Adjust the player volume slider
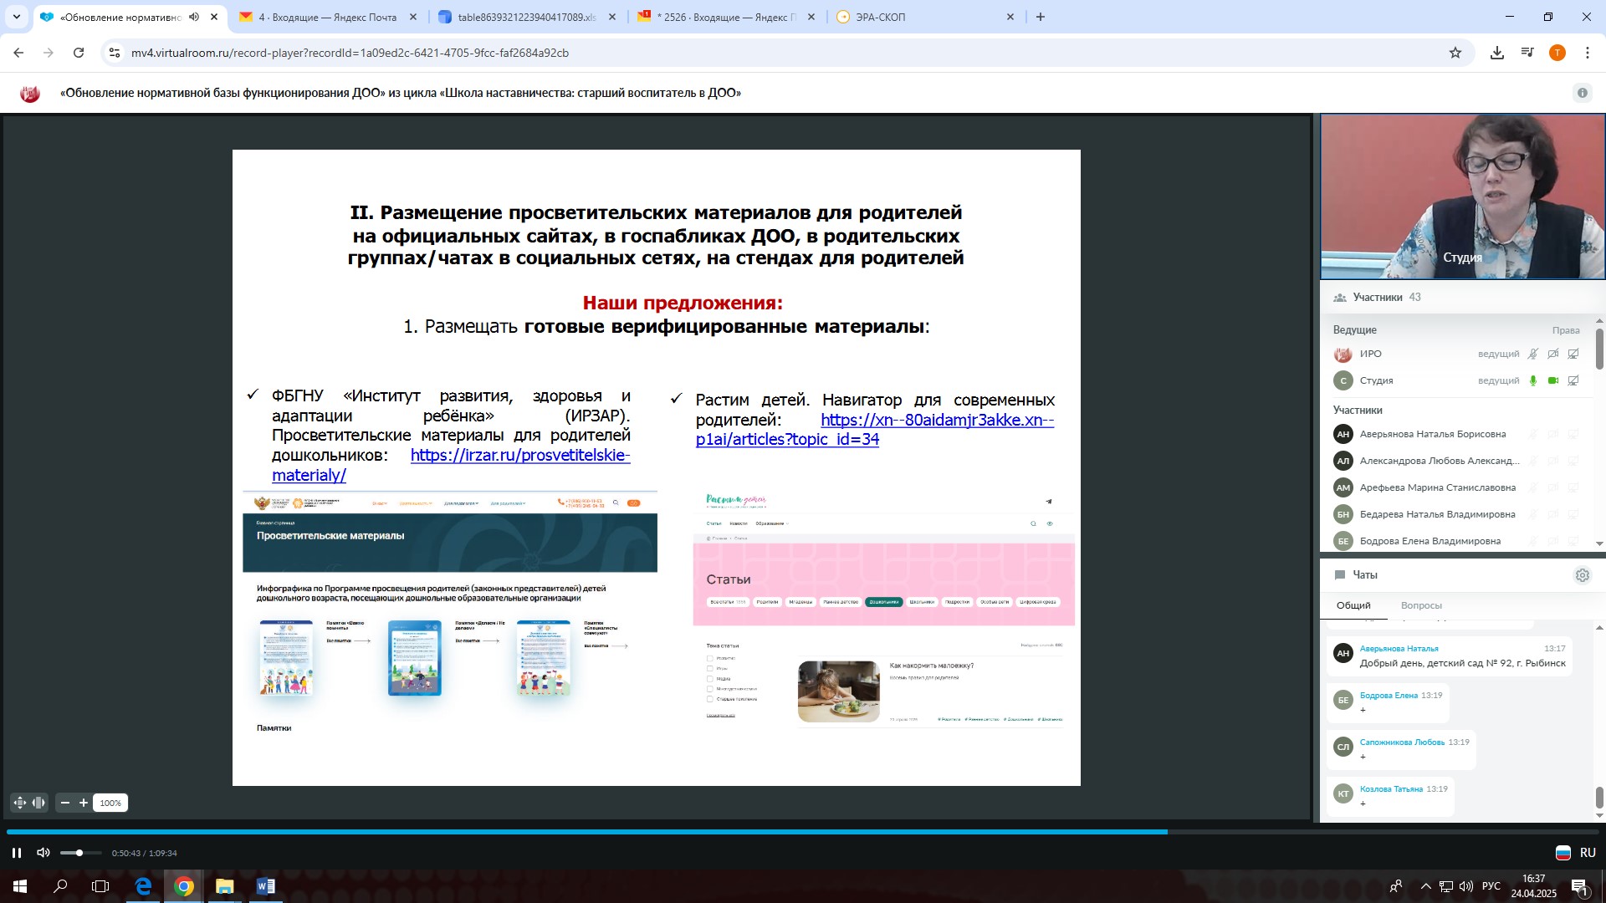The width and height of the screenshot is (1606, 903). [80, 853]
